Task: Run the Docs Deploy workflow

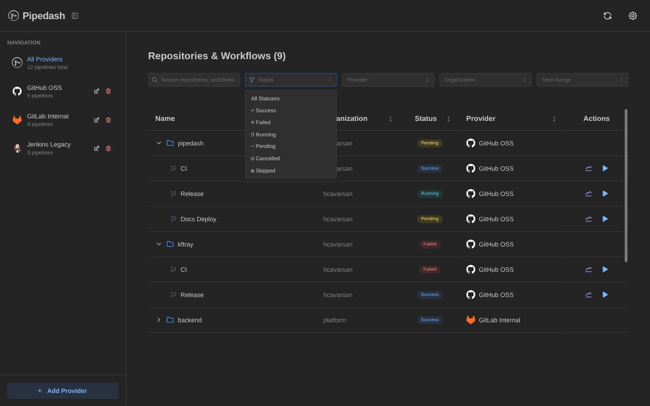Action: click(x=605, y=219)
